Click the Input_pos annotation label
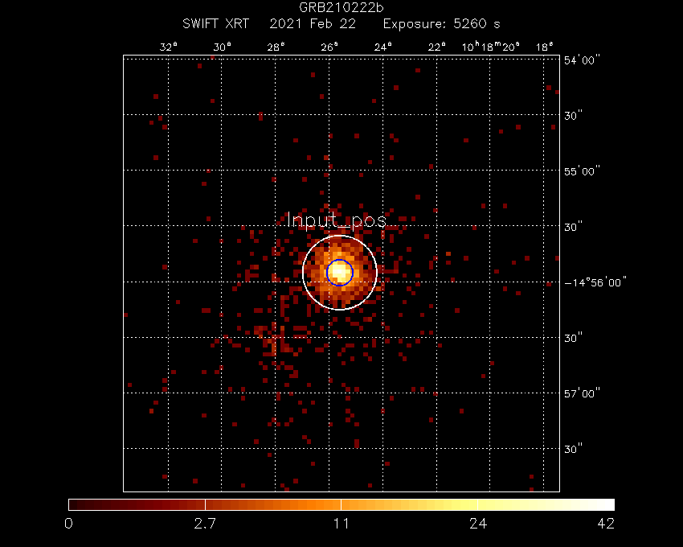The height and width of the screenshot is (547, 683). (x=337, y=220)
